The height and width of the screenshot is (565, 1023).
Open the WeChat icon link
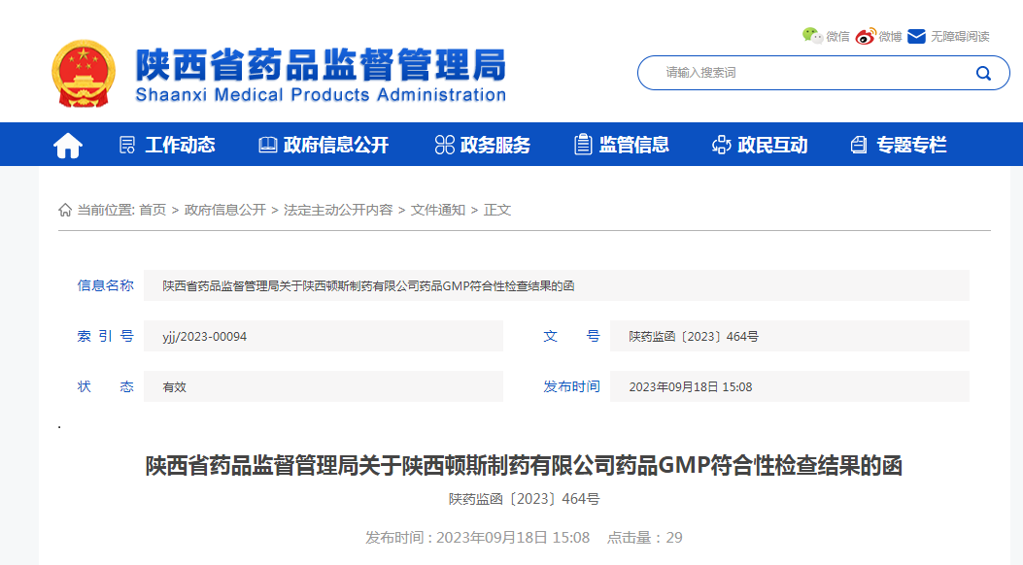click(812, 36)
